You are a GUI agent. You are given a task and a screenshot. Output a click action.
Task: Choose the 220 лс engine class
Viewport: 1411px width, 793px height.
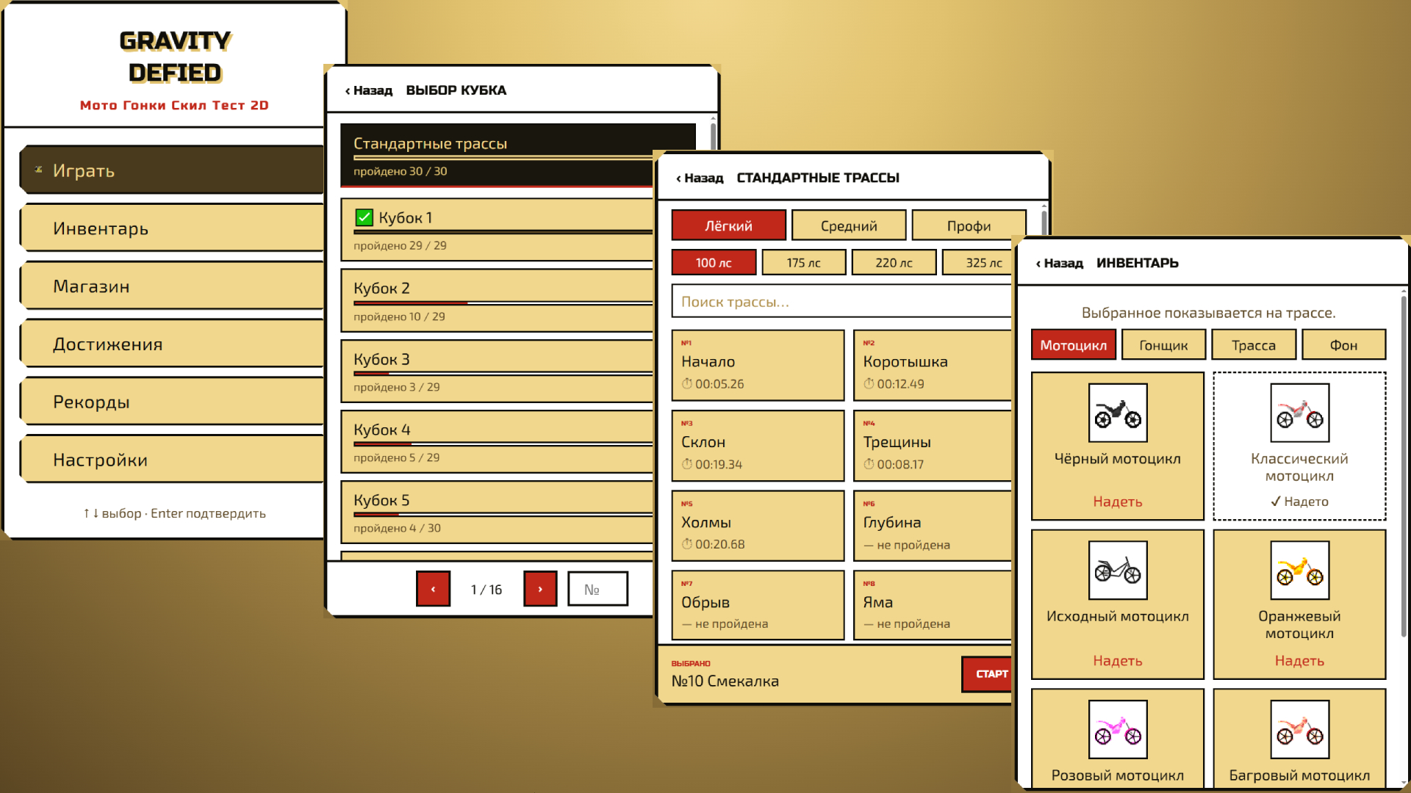[x=894, y=262]
